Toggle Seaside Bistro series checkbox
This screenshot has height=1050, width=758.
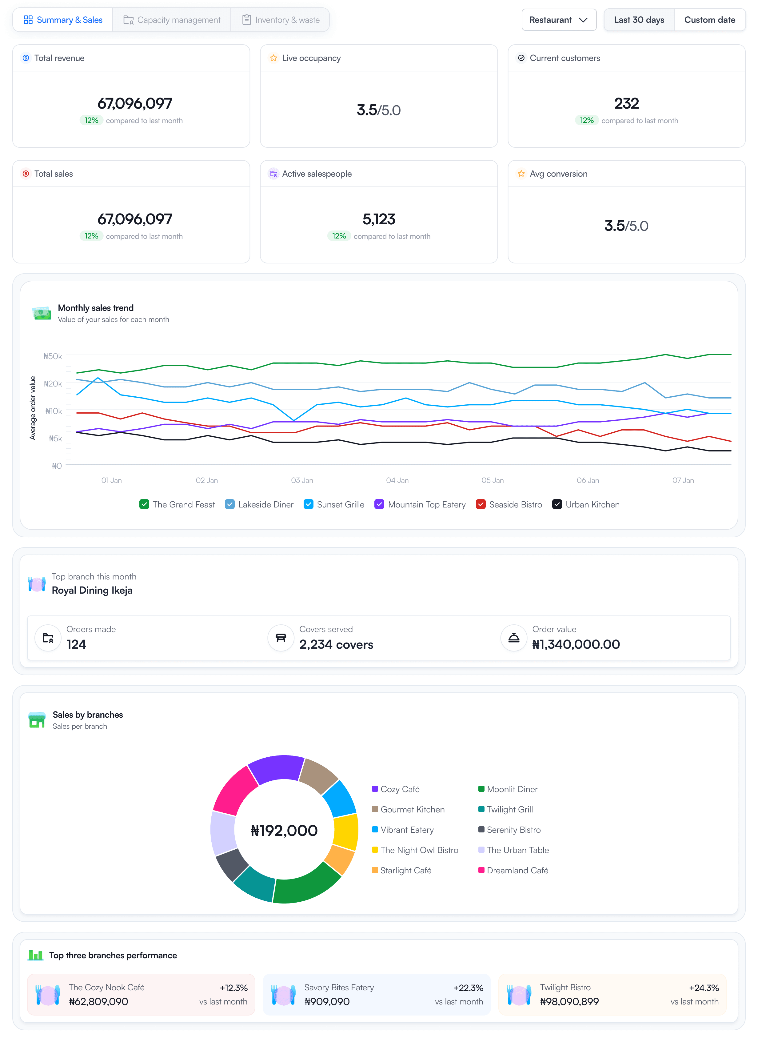pyautogui.click(x=481, y=504)
